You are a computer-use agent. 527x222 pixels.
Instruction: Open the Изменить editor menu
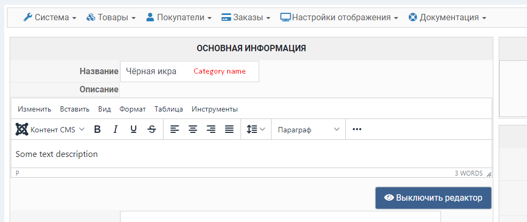click(34, 109)
